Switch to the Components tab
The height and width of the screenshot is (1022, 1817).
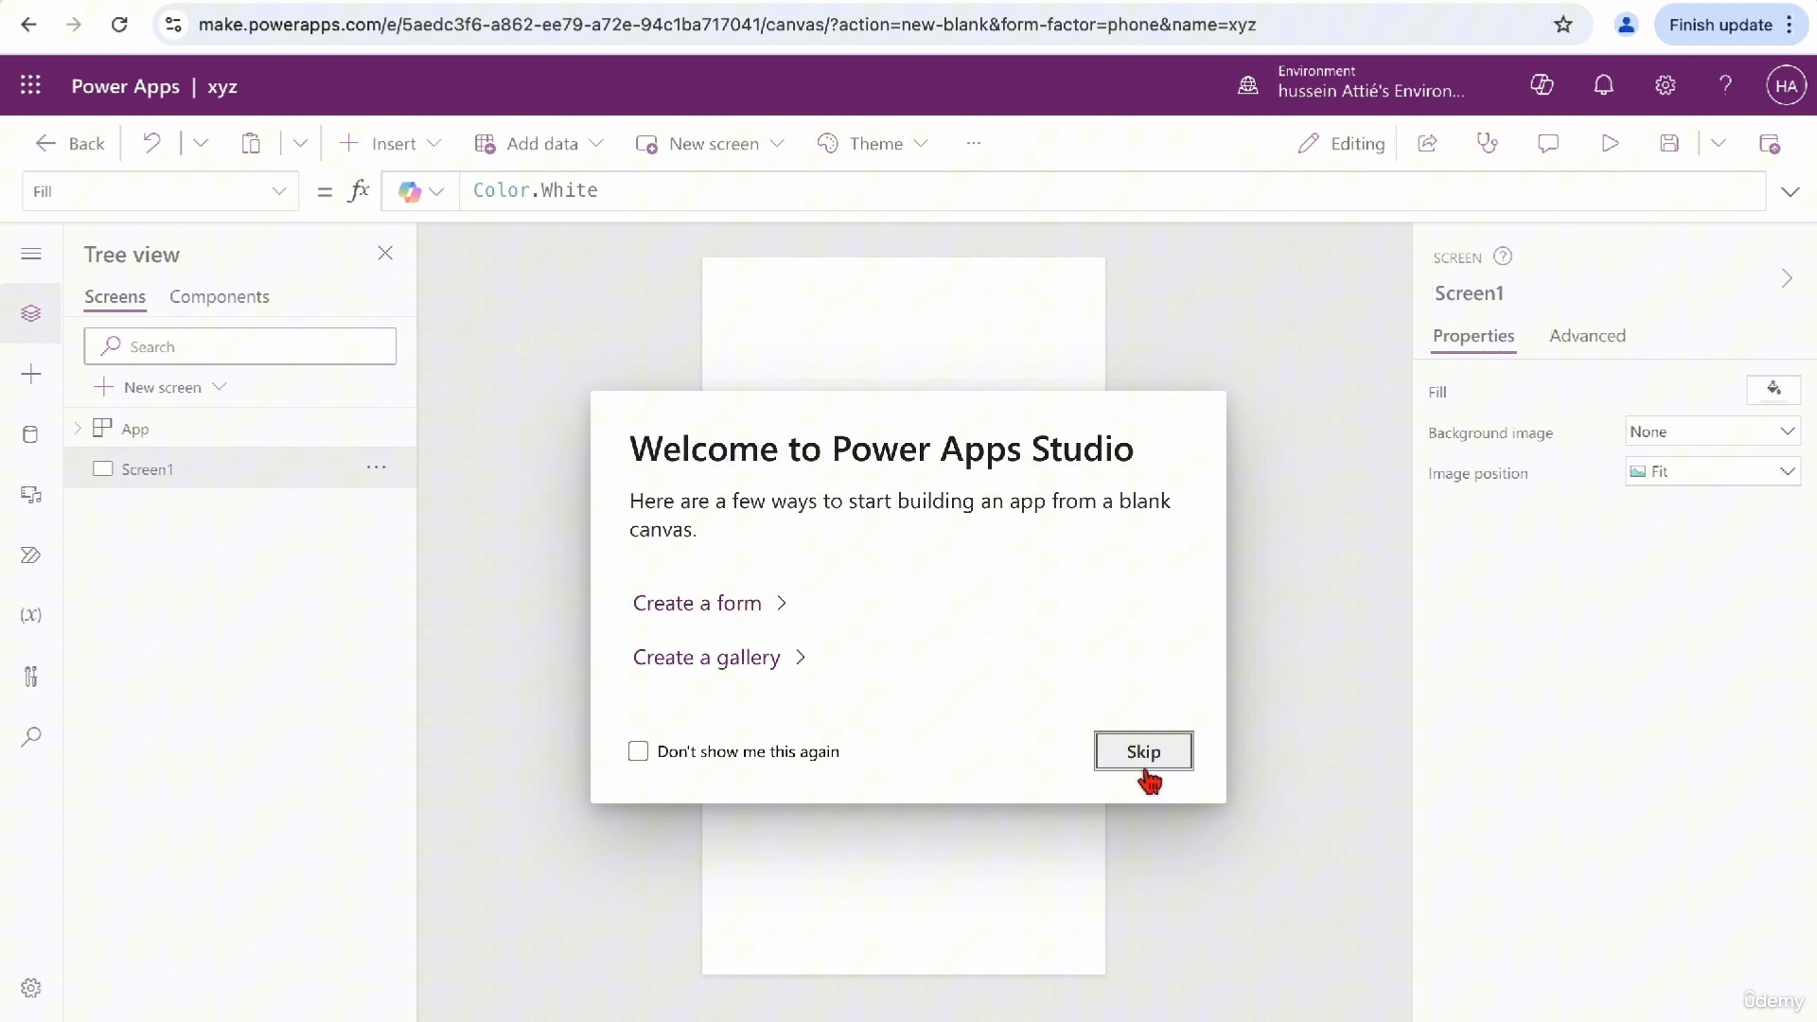point(219,297)
